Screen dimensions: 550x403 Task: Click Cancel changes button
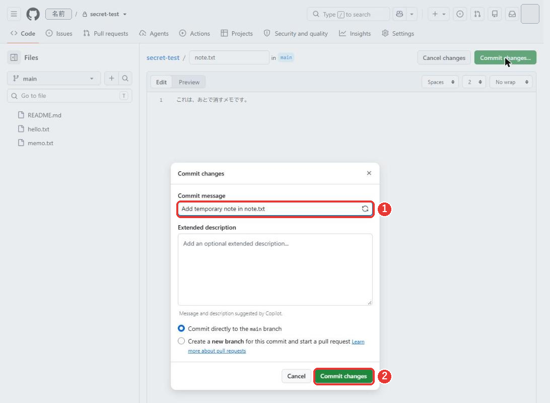[444, 58]
